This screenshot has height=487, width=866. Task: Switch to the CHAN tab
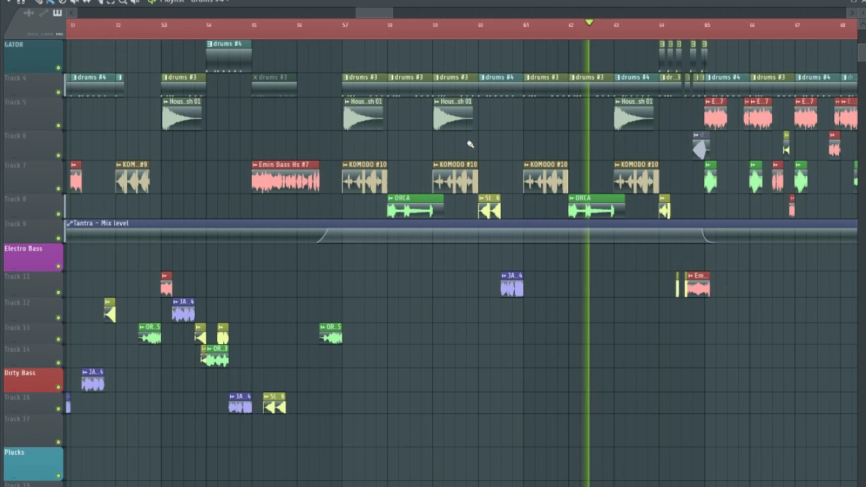47,34
